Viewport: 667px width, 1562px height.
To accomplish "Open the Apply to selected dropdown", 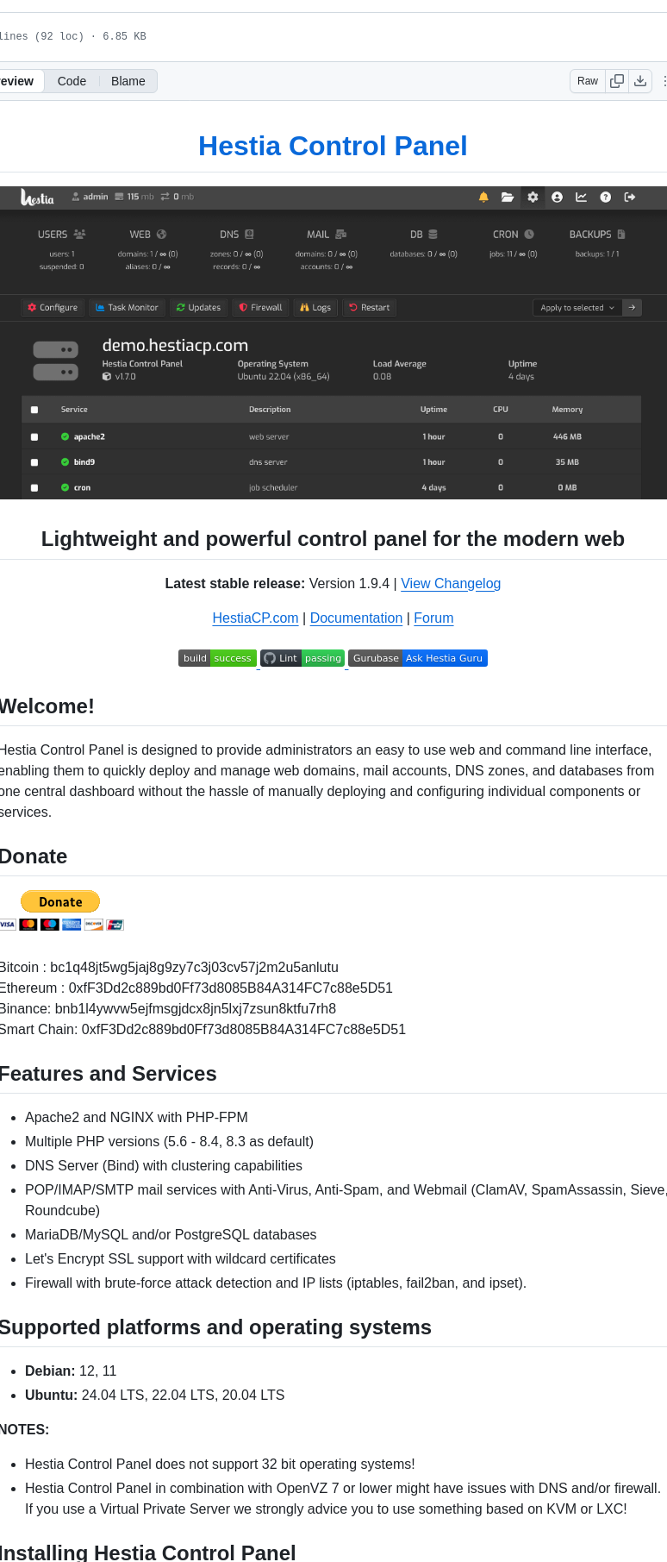I will point(577,308).
